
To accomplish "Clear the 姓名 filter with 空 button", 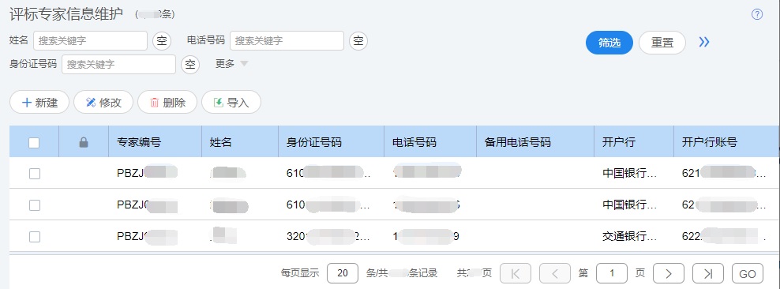I will pyautogui.click(x=162, y=41).
